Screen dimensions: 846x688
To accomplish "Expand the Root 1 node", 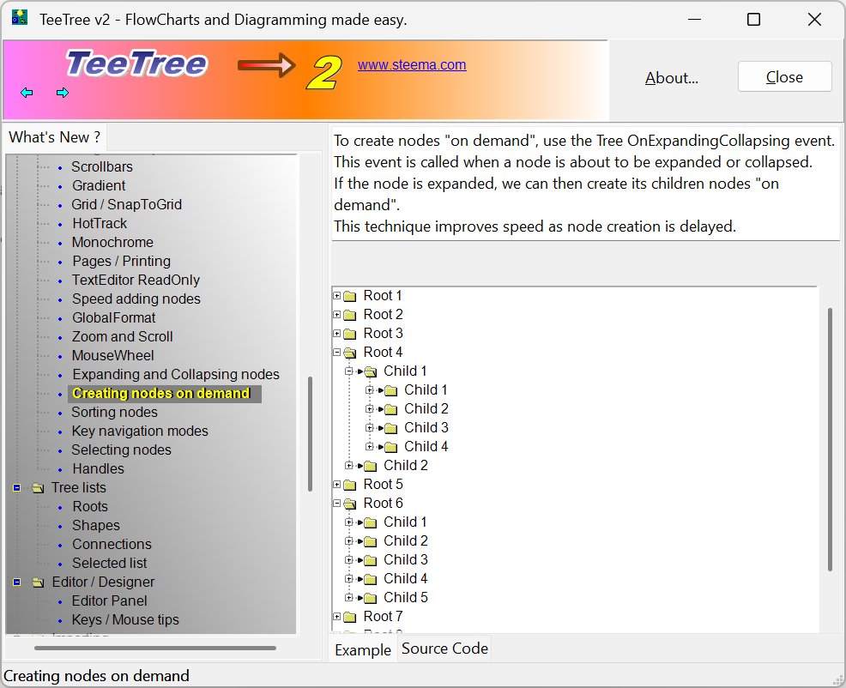I will (336, 296).
